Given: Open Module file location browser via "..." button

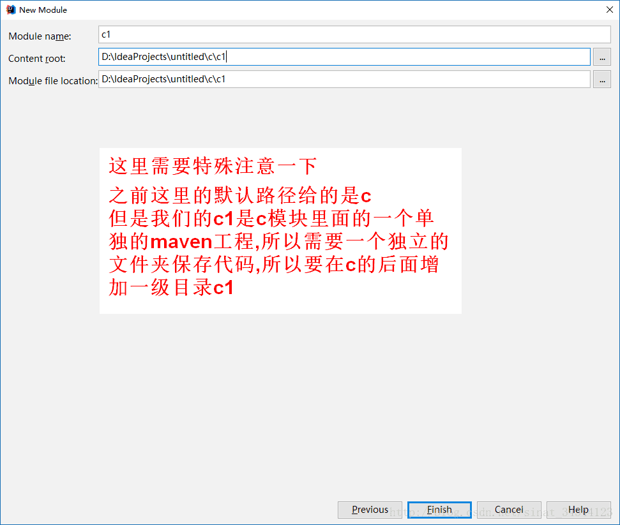Looking at the screenshot, I should tap(601, 79).
